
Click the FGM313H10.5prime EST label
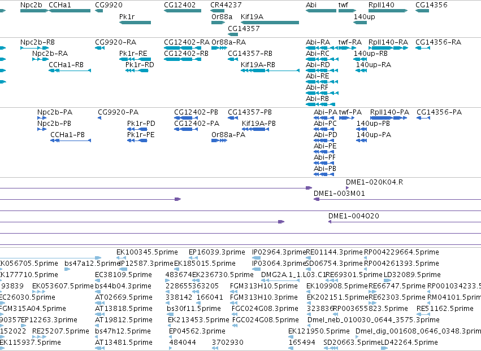coord(264,286)
